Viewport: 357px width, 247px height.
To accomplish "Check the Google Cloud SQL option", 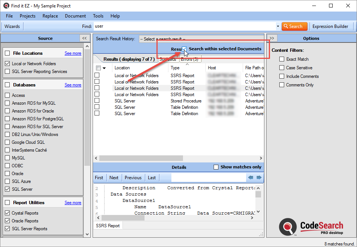I will point(7,142).
